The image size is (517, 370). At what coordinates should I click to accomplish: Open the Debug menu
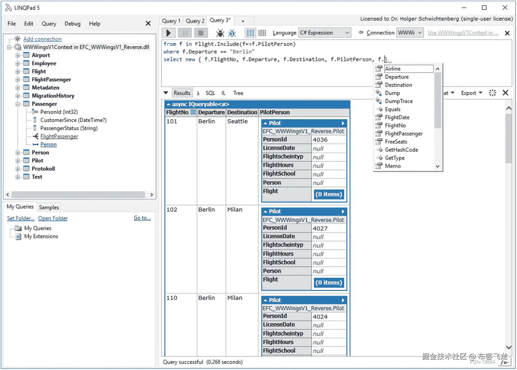coord(73,24)
